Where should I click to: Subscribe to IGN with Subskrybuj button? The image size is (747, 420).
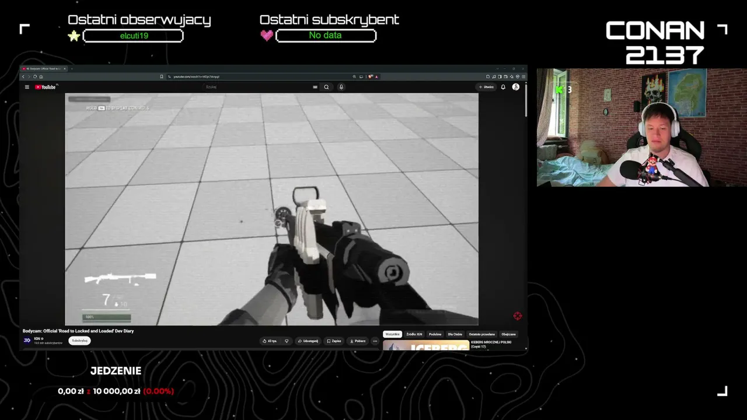[79, 341]
